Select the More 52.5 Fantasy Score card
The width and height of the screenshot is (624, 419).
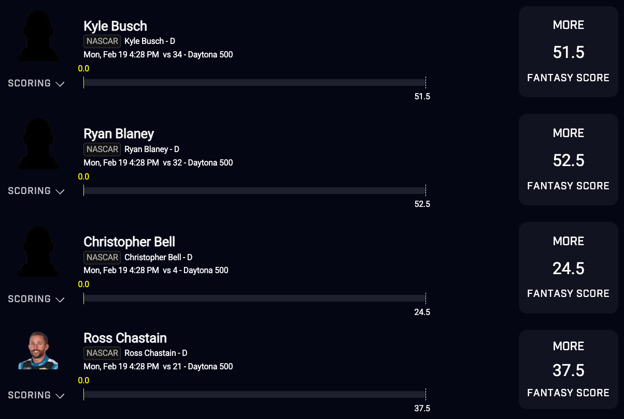click(x=568, y=160)
